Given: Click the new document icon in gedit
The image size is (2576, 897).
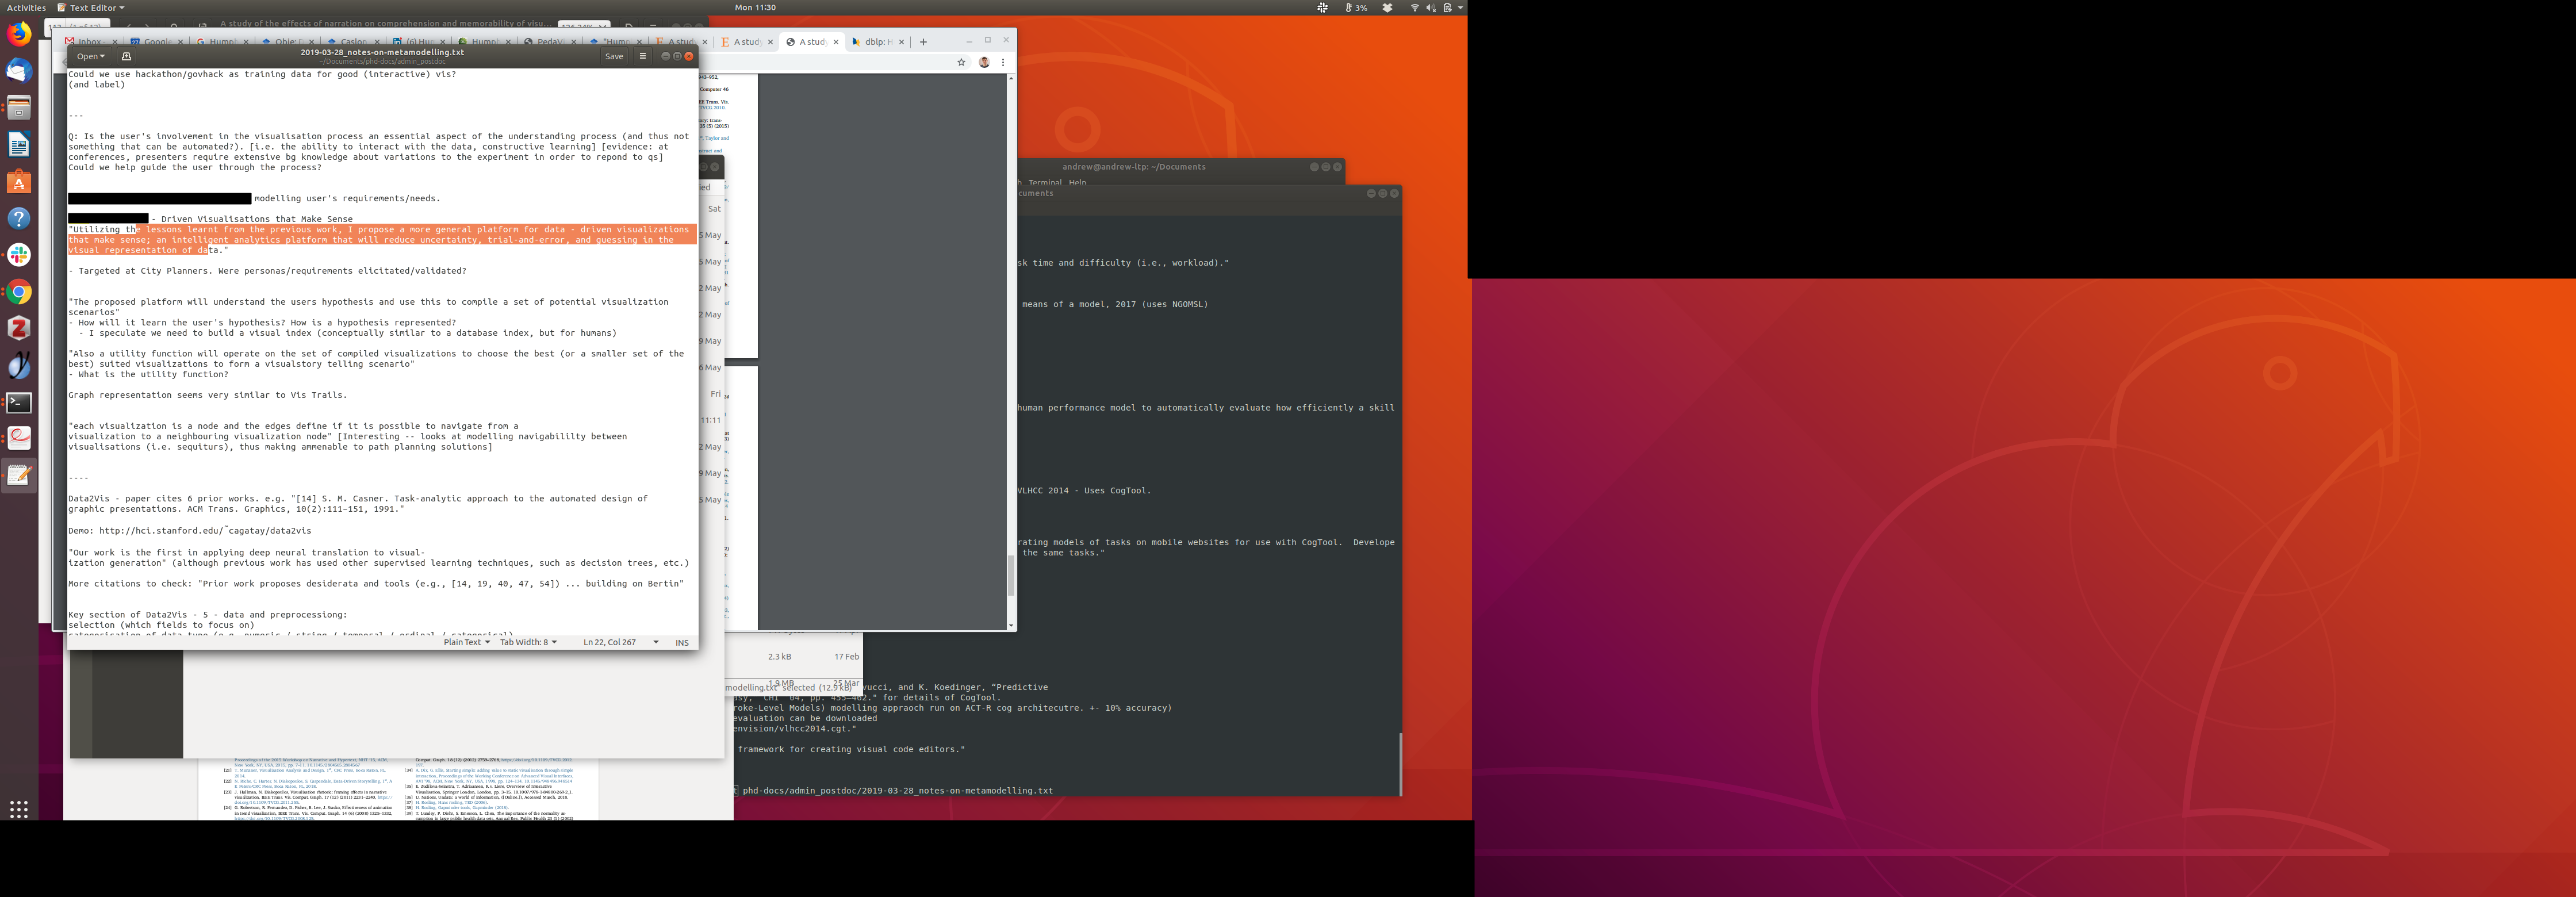Looking at the screenshot, I should coord(126,57).
